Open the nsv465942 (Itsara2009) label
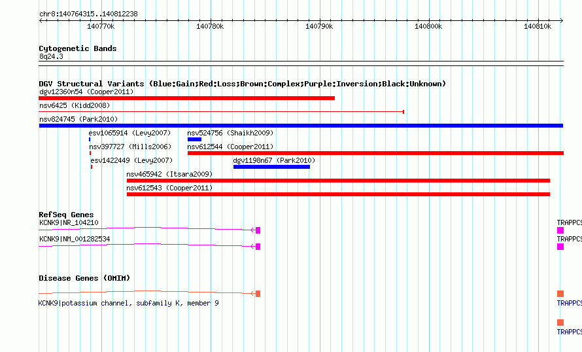The image size is (582, 352). pyautogui.click(x=169, y=174)
